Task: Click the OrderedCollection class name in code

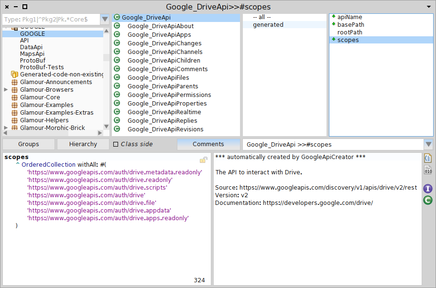Action: point(48,164)
